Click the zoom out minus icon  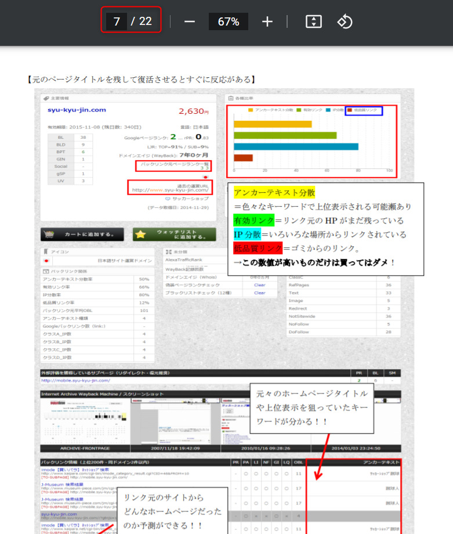click(189, 22)
